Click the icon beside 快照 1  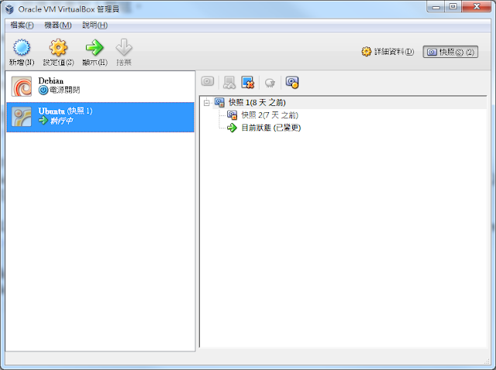(219, 102)
